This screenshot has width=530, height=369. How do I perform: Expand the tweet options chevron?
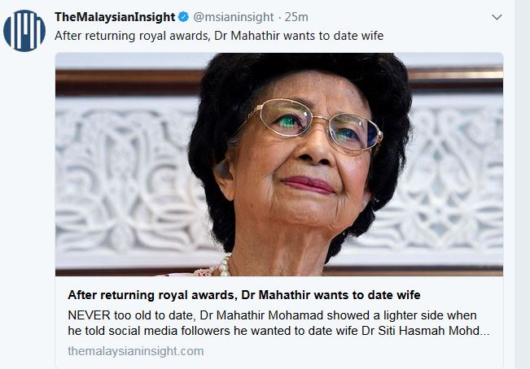click(x=497, y=17)
